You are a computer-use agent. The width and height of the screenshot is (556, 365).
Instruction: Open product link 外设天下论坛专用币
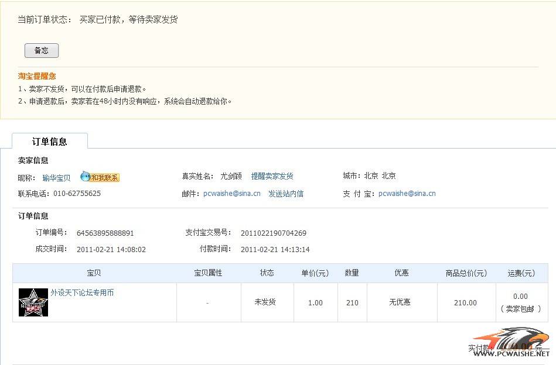click(82, 292)
